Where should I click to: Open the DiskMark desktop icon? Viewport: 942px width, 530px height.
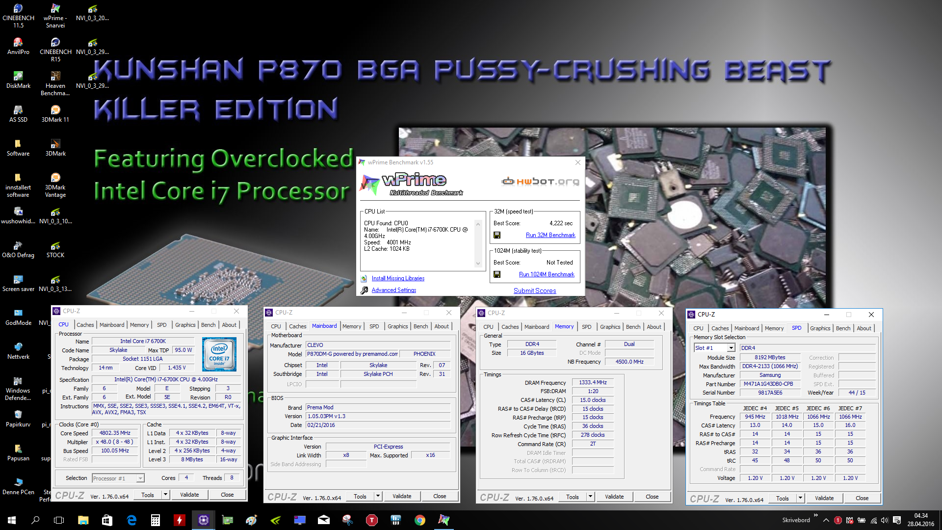coord(18,80)
